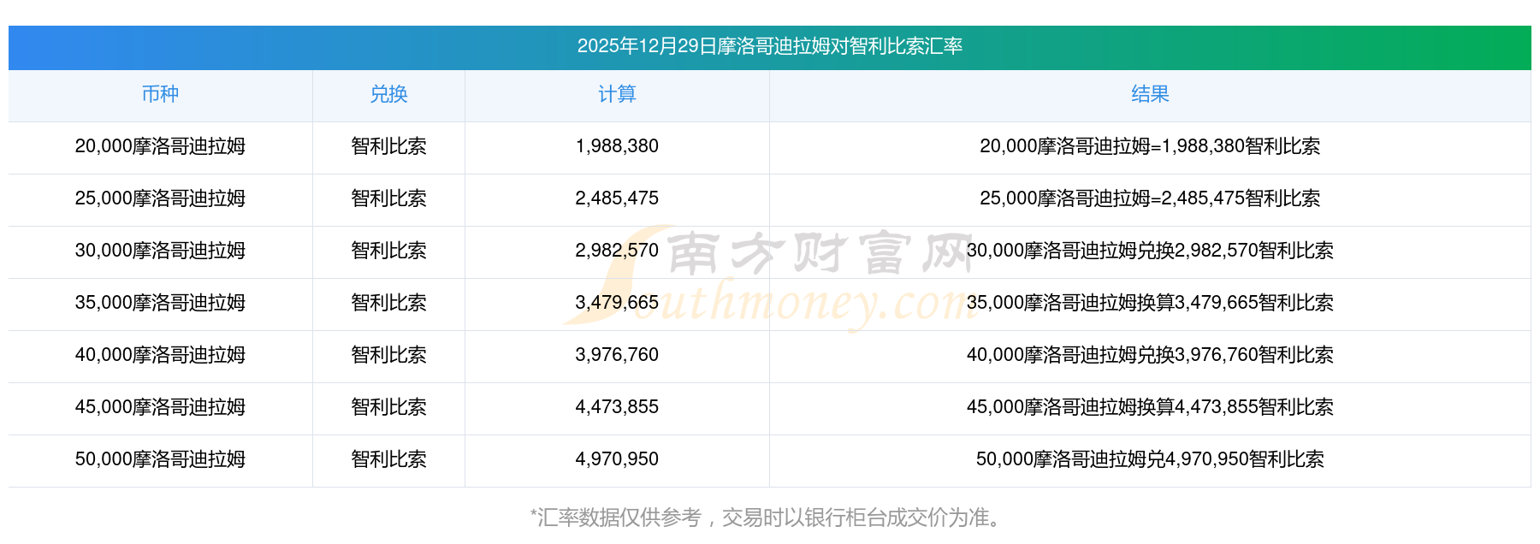The height and width of the screenshot is (544, 1540).
Task: Click 智利比索 in the 40,000 row
Action: [388, 355]
